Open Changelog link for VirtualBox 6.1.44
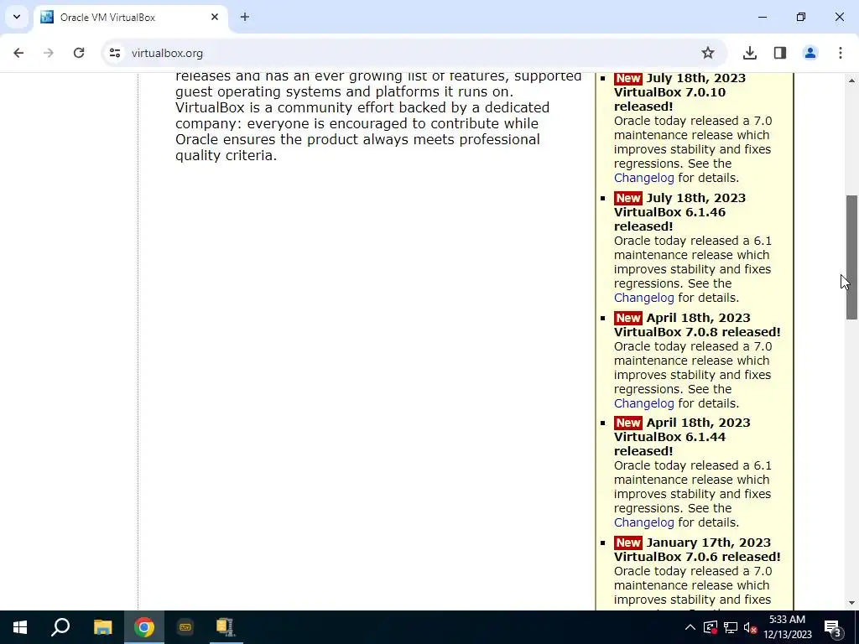 tap(643, 522)
